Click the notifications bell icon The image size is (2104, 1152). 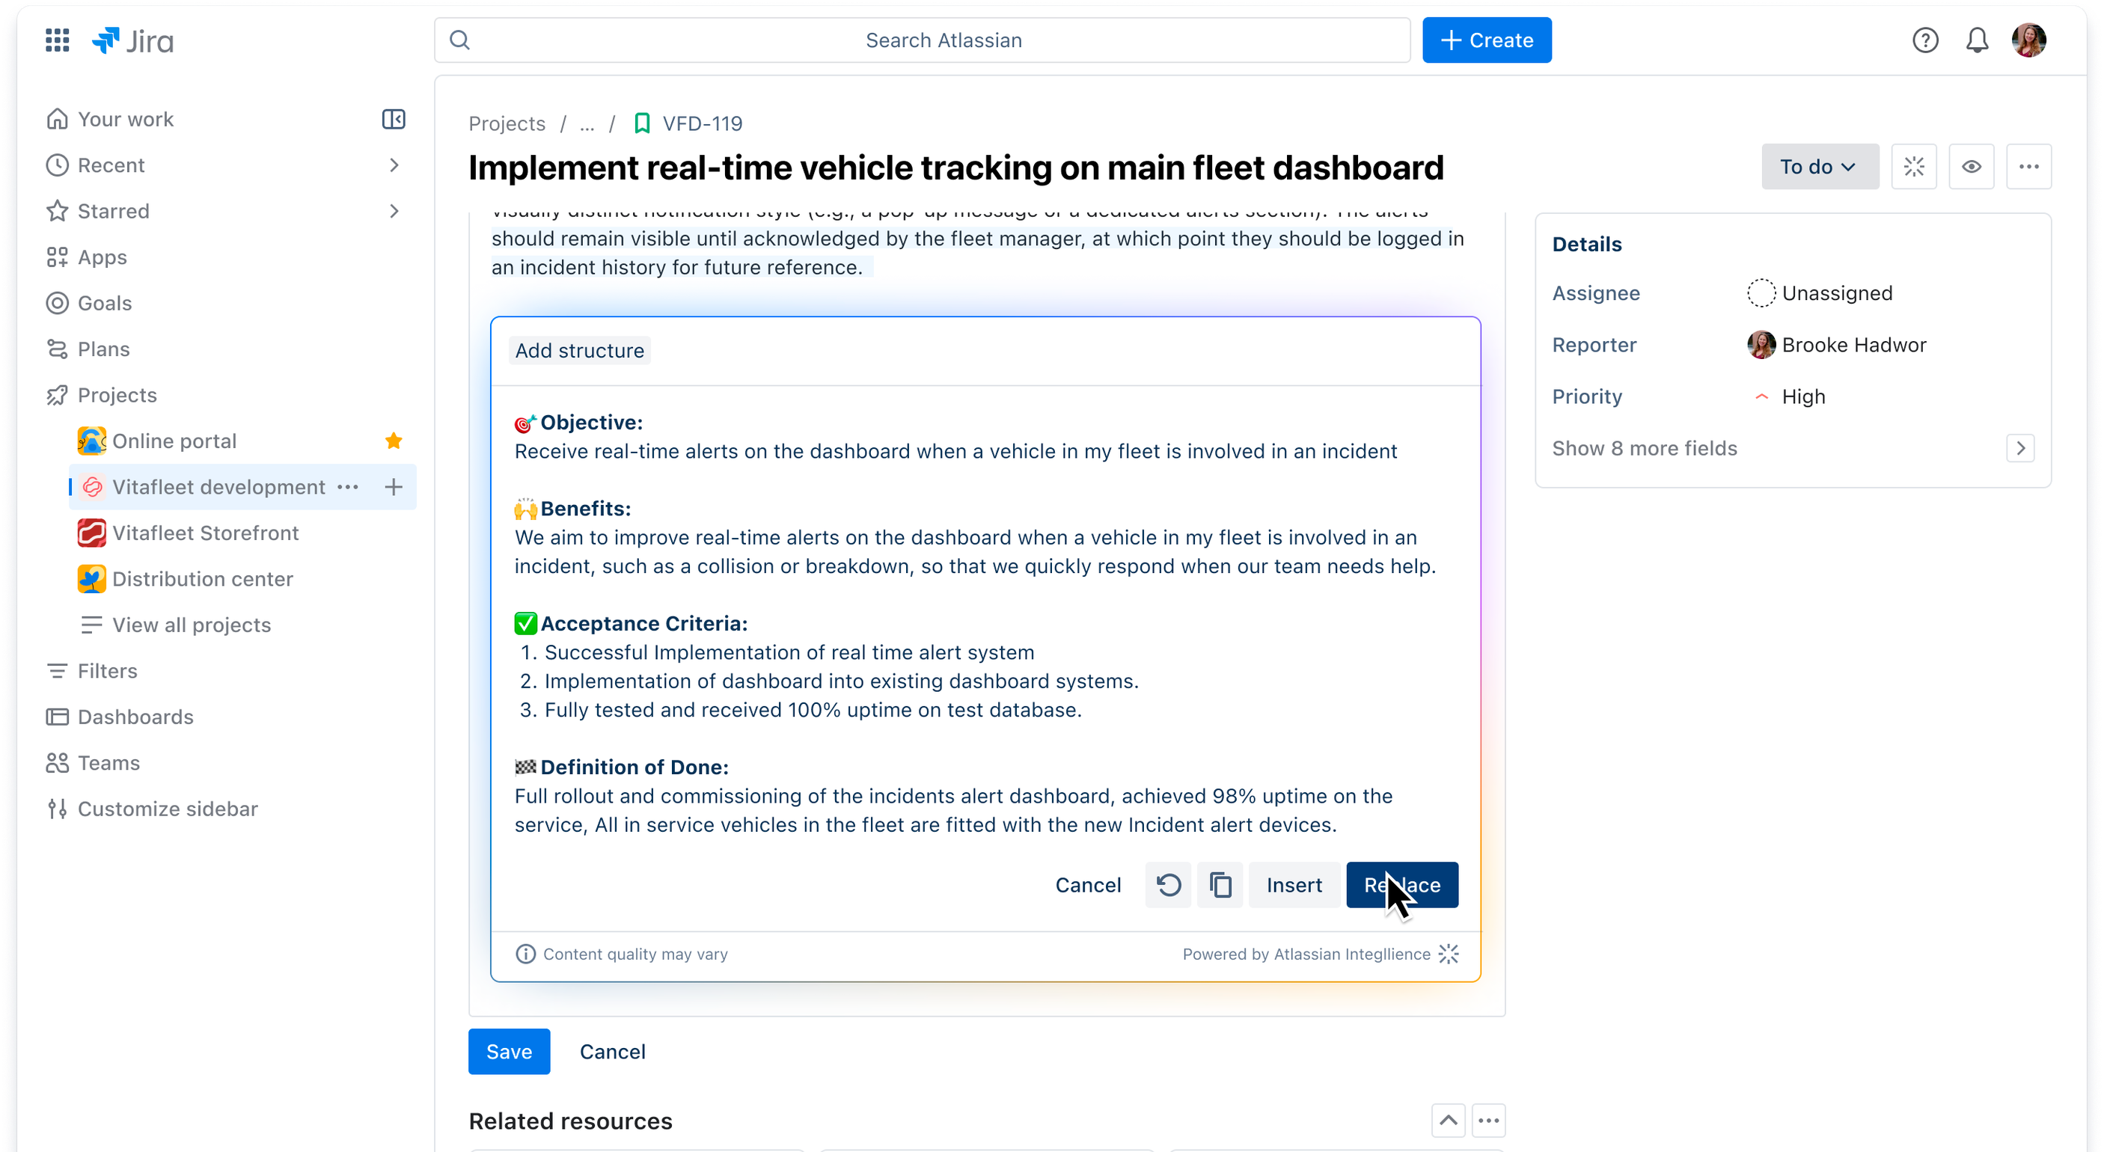[1977, 40]
